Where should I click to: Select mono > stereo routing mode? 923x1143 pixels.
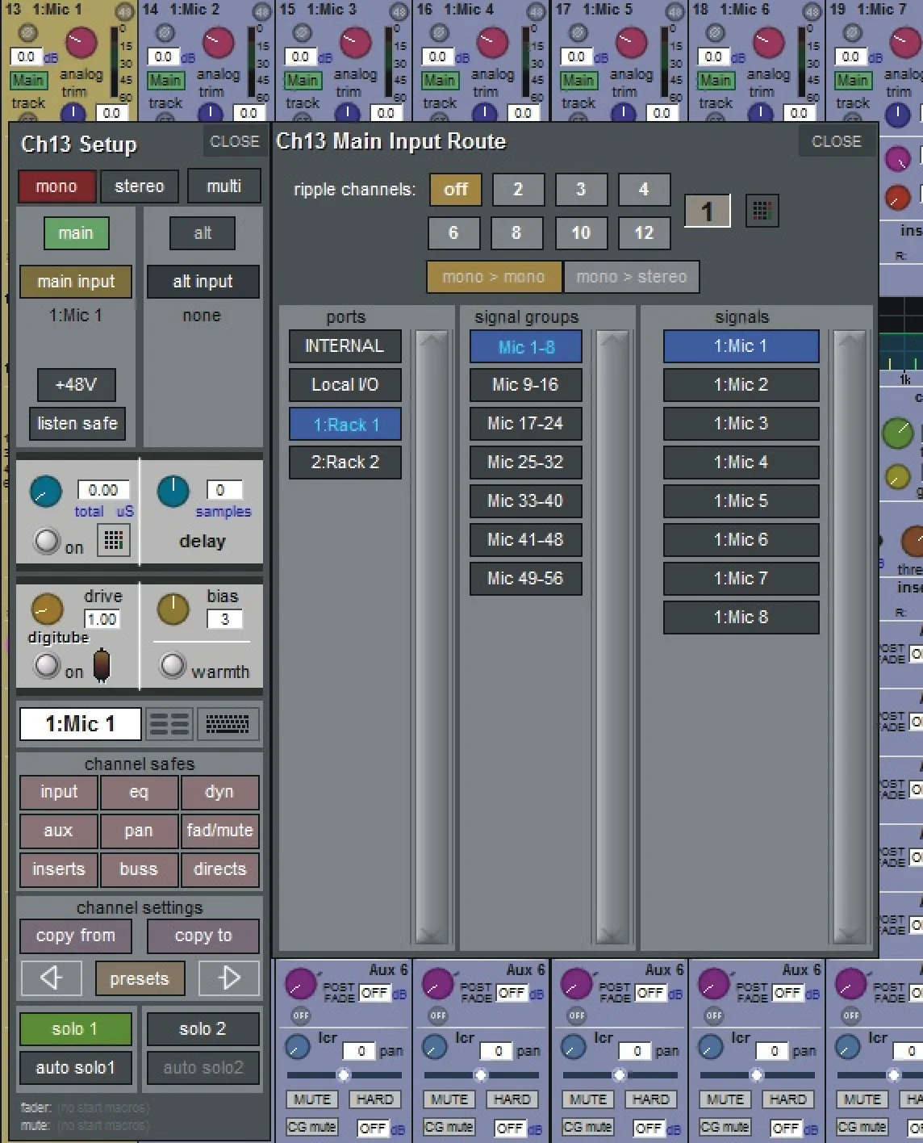click(x=632, y=277)
